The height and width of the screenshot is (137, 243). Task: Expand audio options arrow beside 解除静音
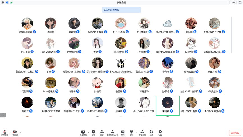10,133
